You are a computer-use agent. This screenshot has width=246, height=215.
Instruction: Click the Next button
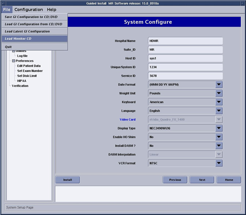(x=202, y=180)
